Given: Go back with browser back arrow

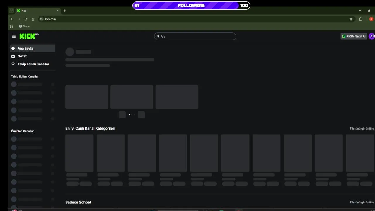Looking at the screenshot, I should pyautogui.click(x=12, y=19).
